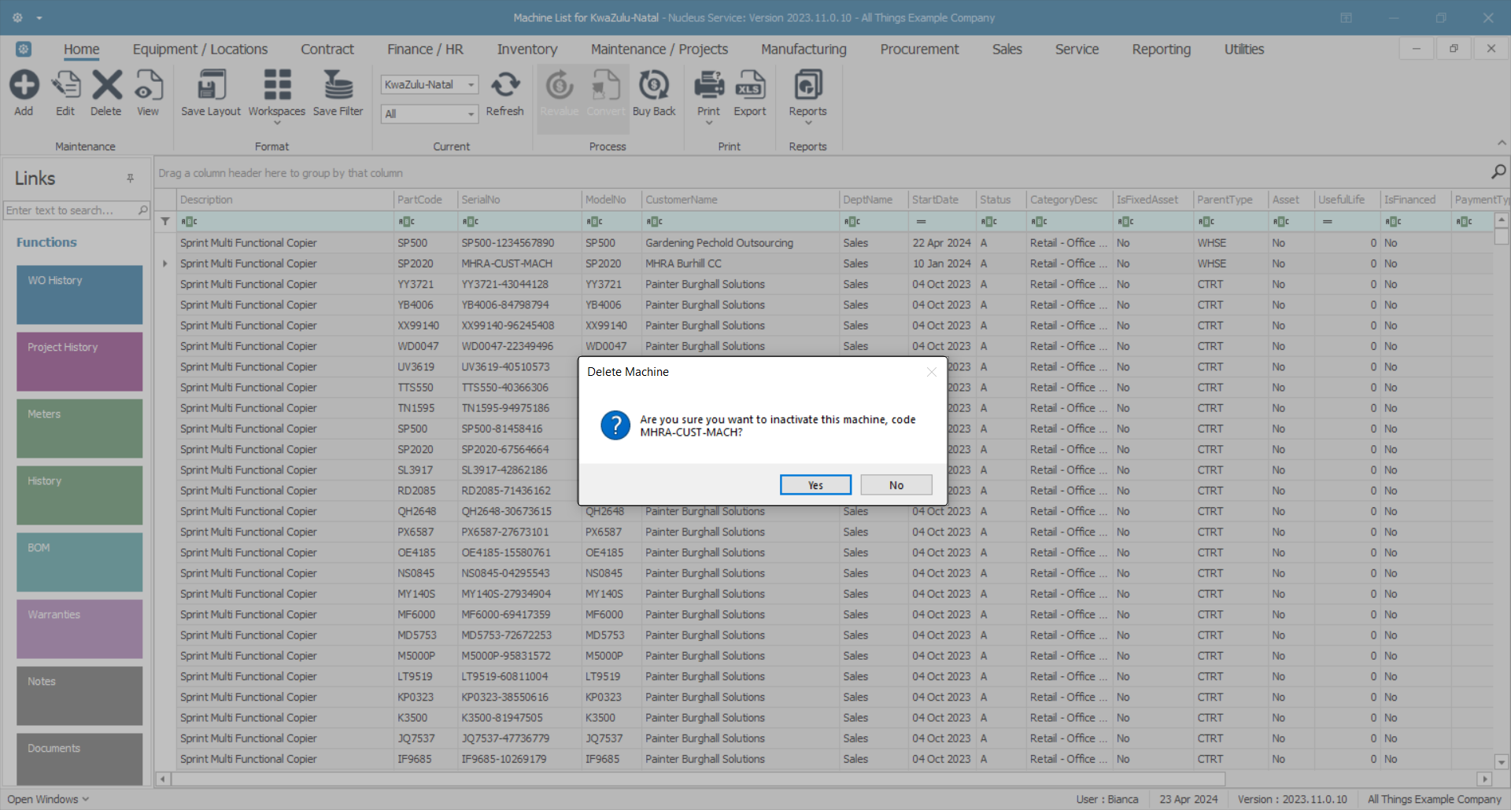The height and width of the screenshot is (810, 1511).
Task: Click the grid filter funnel icon
Action: [x=165, y=222]
